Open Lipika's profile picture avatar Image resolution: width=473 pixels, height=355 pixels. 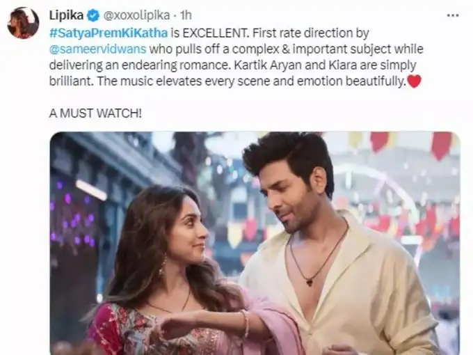(23, 23)
